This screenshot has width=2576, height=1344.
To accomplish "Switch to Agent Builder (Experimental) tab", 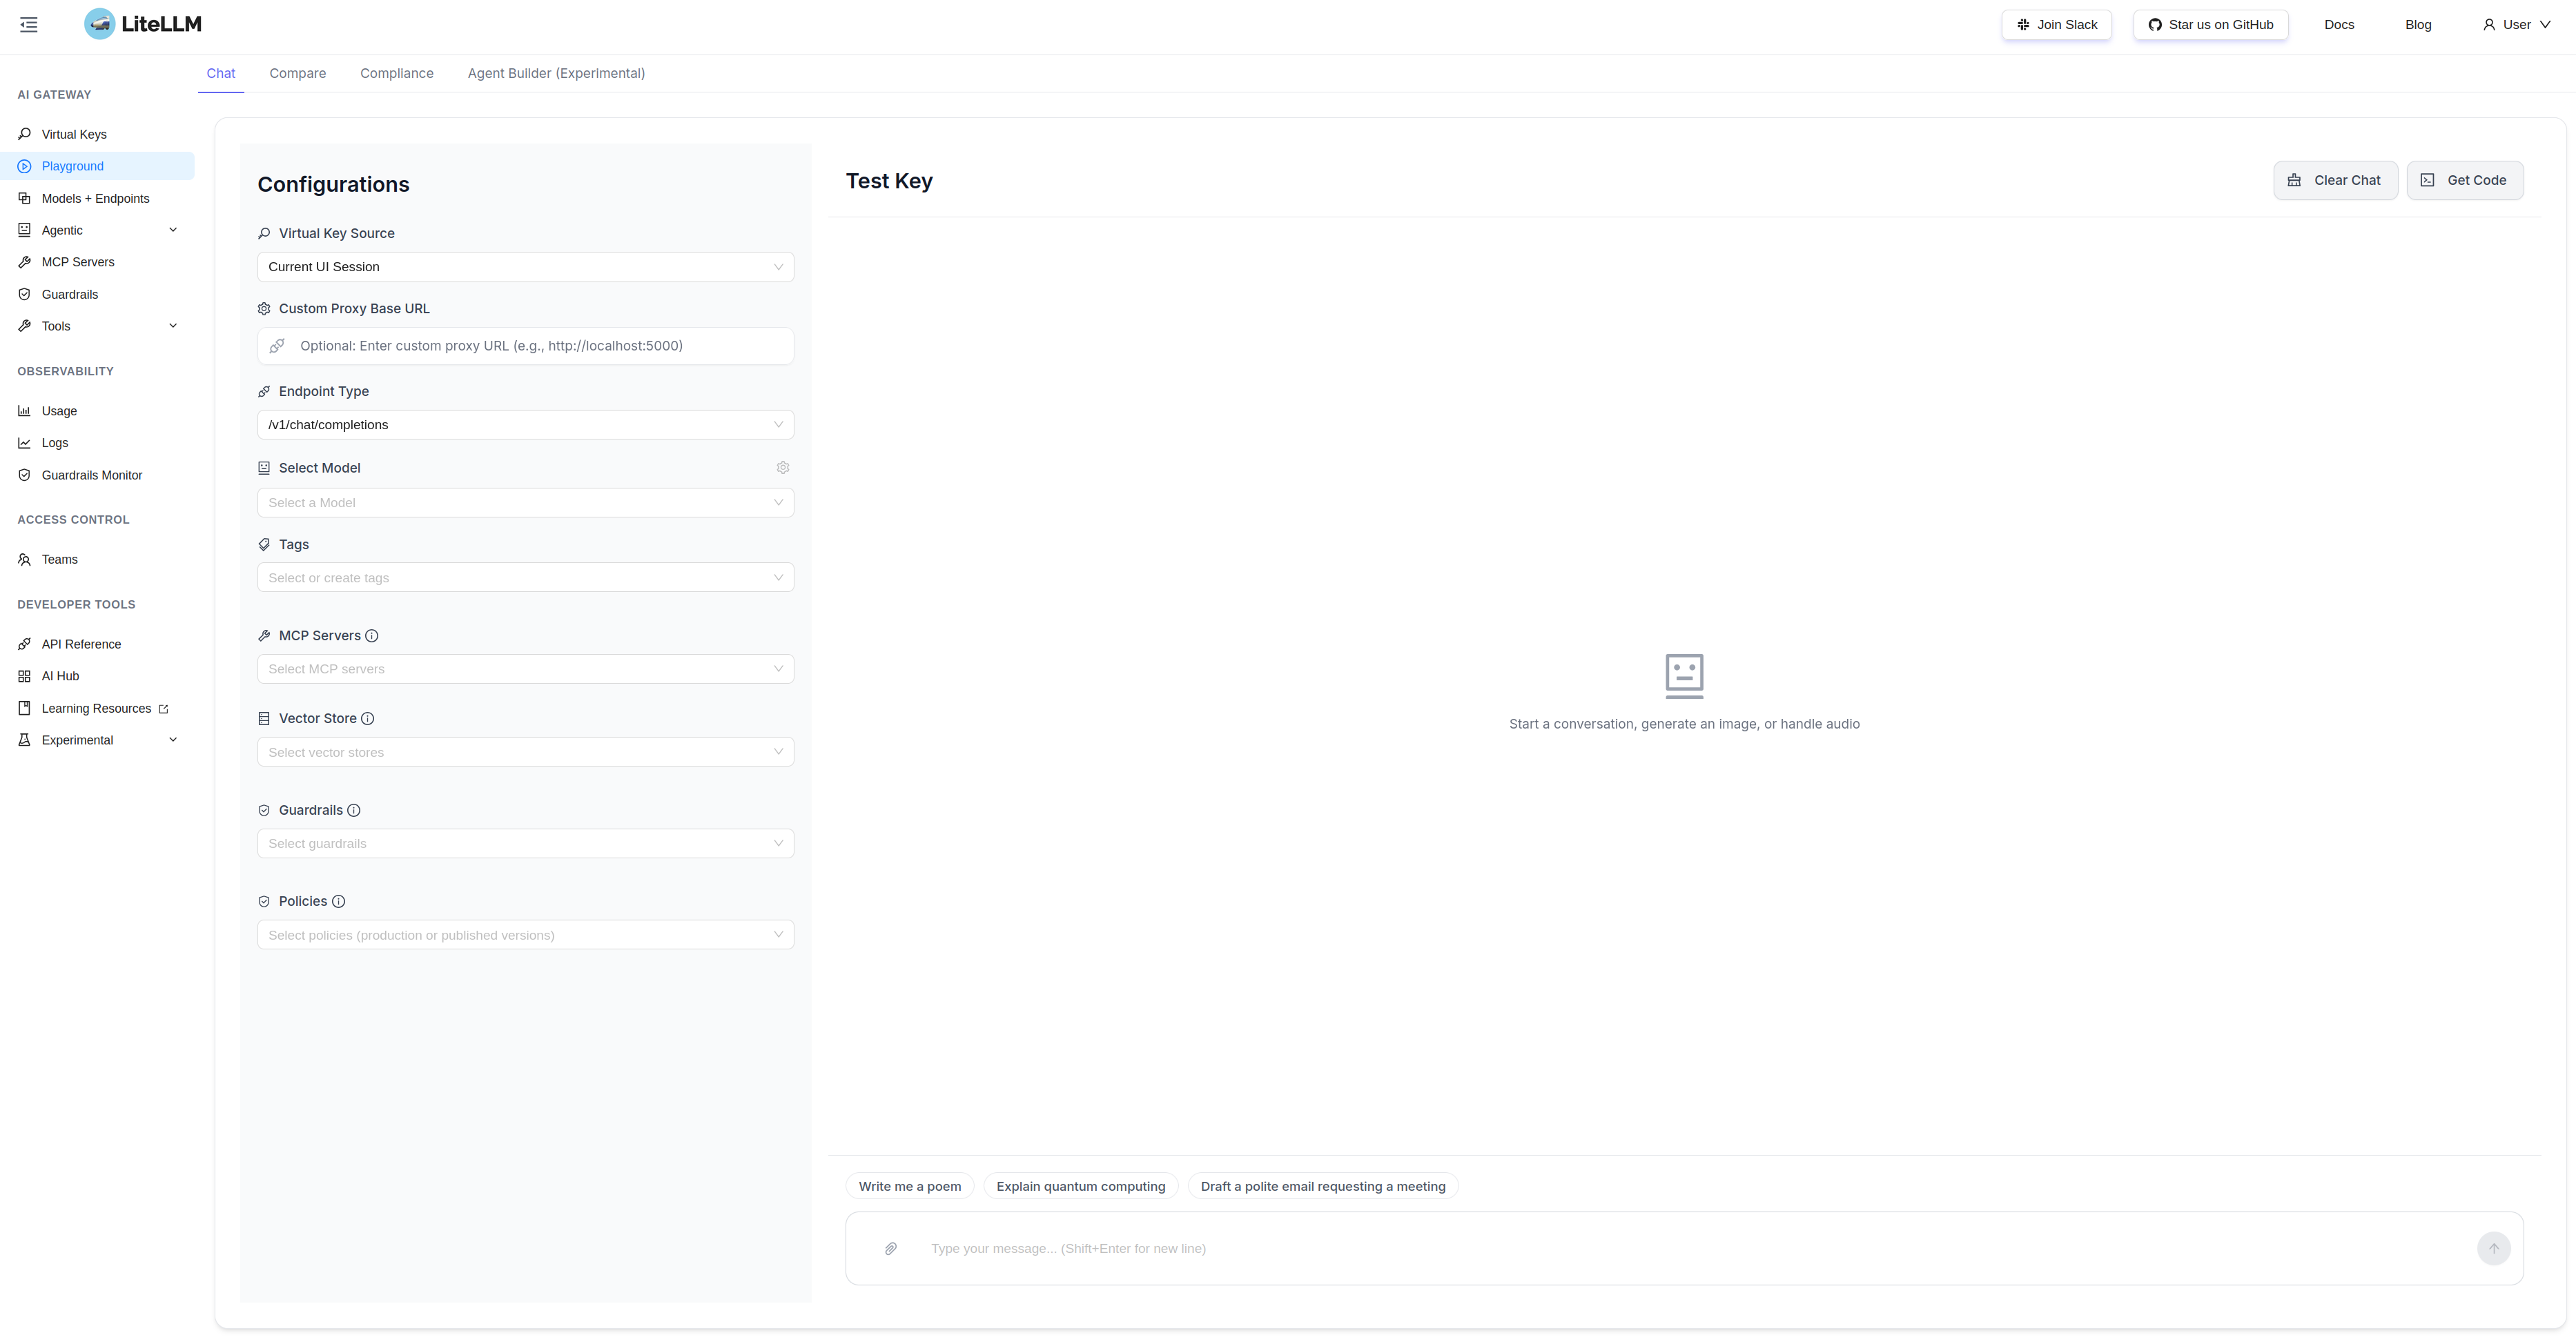I will (x=556, y=73).
